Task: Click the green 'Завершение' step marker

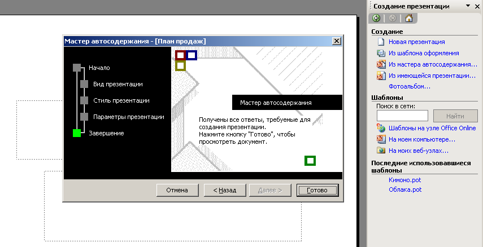Action: coord(77,133)
